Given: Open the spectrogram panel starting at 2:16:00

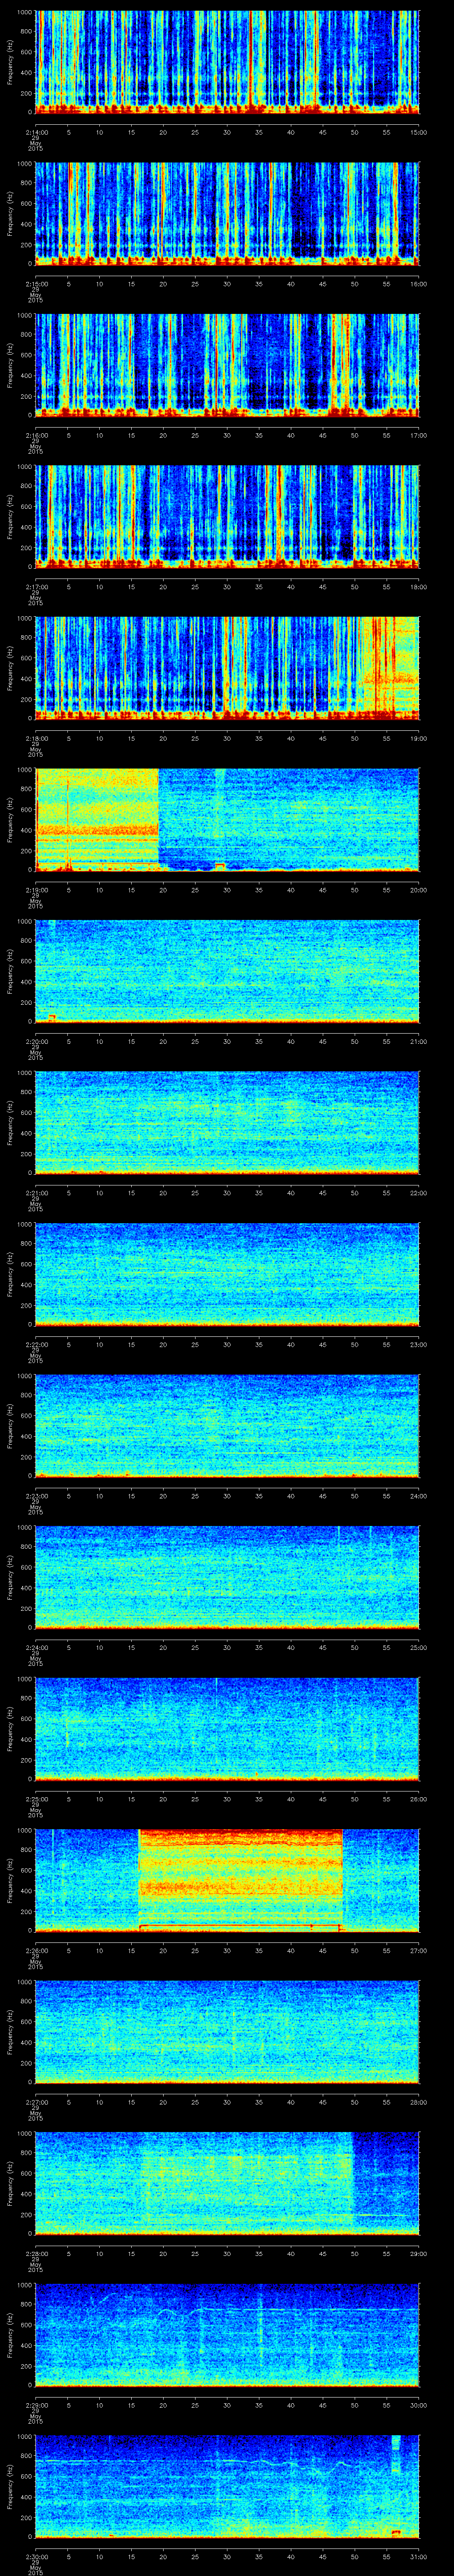Looking at the screenshot, I should pyautogui.click(x=227, y=364).
